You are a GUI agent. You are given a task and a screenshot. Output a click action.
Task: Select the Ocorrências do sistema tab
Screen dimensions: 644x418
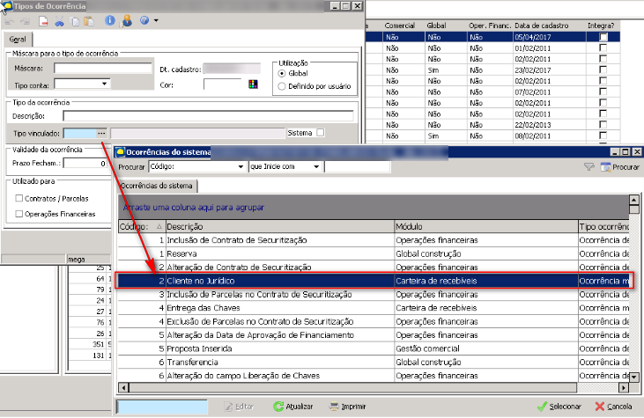tap(157, 186)
